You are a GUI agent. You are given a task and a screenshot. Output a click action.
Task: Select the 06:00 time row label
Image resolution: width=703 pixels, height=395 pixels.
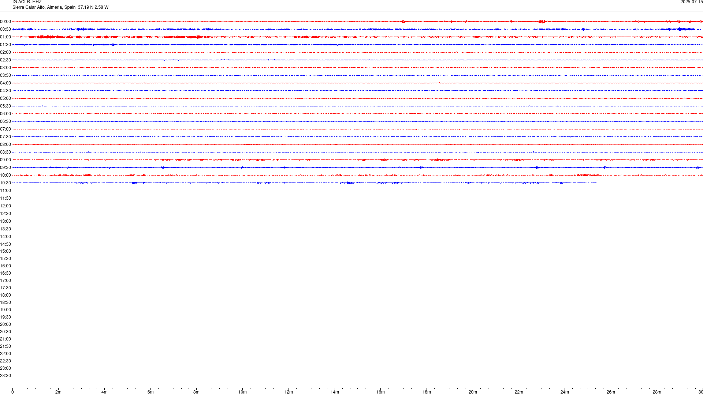(5, 114)
